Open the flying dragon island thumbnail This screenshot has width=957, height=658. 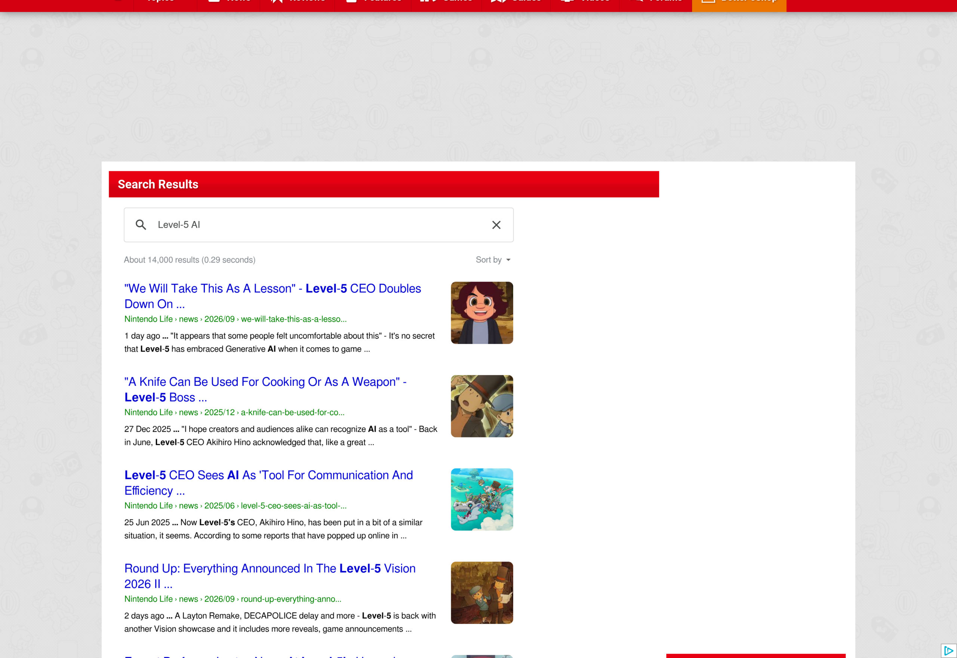482,499
